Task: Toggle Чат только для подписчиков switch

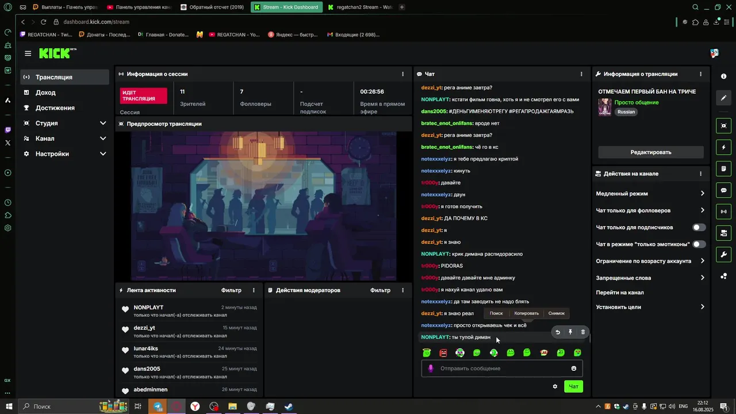Action: coord(699,228)
